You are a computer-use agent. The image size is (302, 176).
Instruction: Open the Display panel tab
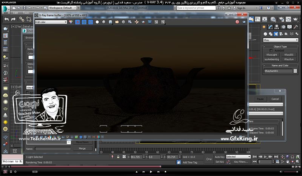pos(290,27)
